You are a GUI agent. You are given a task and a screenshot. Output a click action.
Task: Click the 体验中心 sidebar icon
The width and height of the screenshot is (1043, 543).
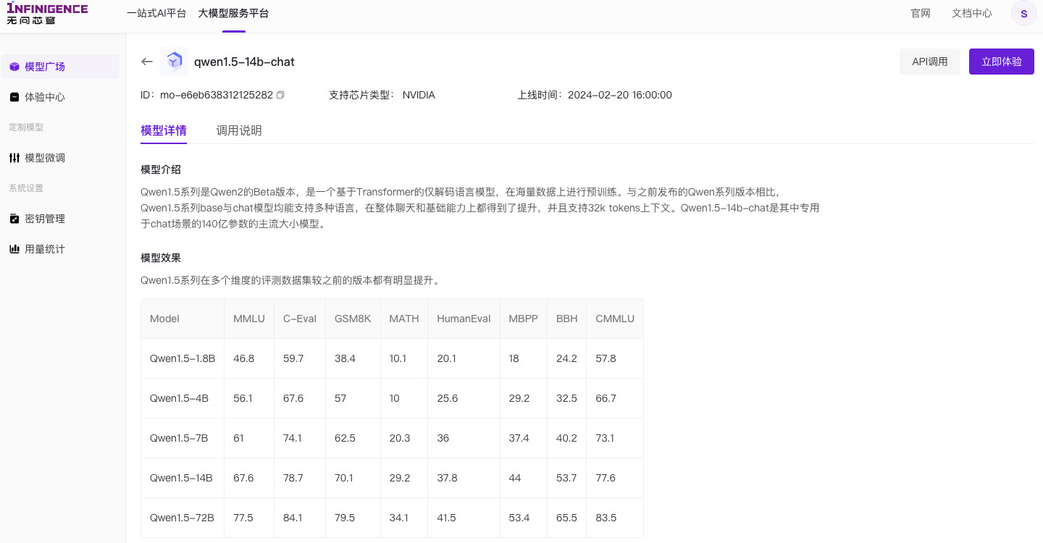point(14,97)
